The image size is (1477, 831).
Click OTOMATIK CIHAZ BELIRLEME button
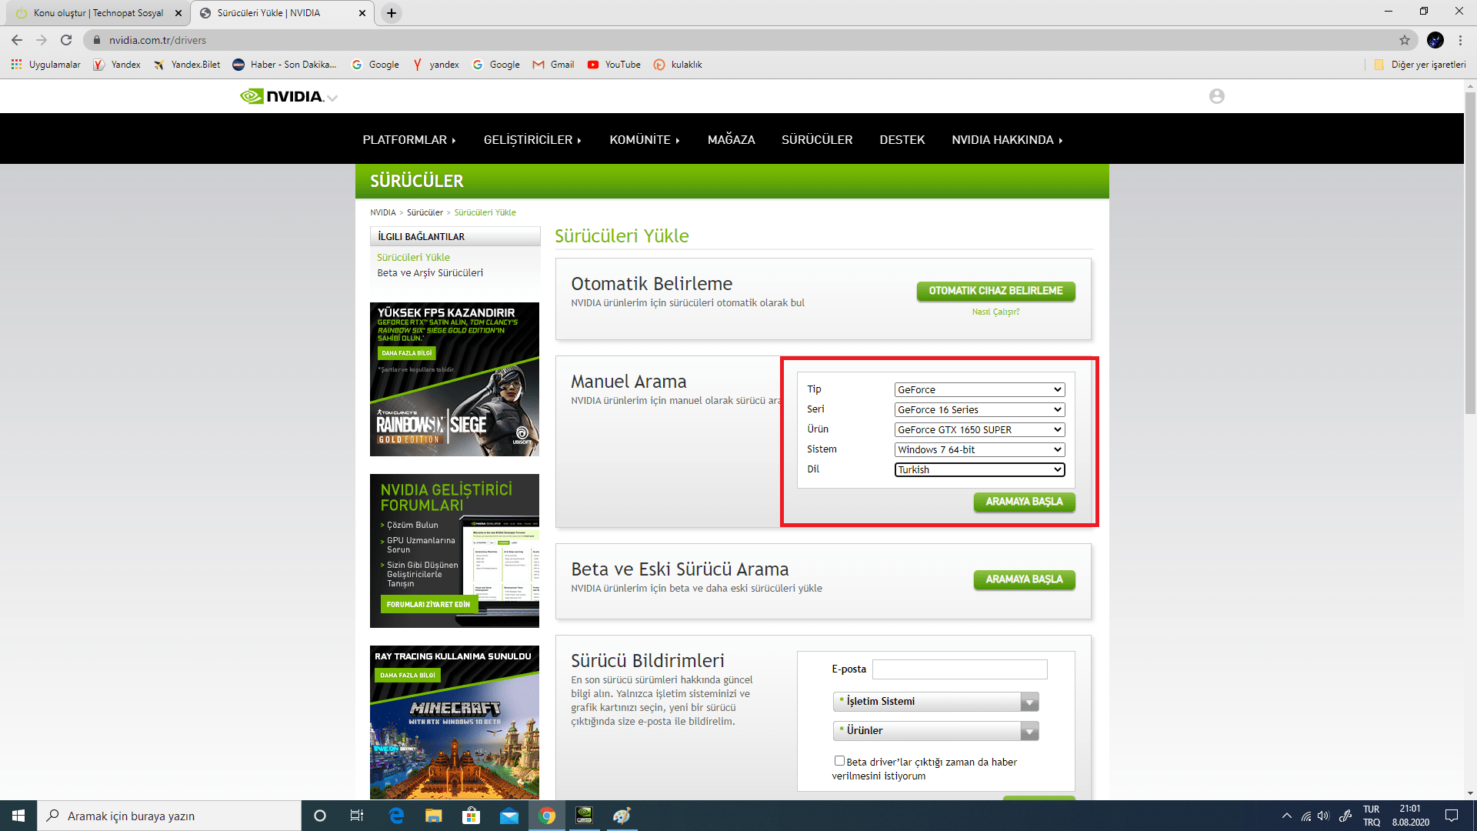click(995, 291)
